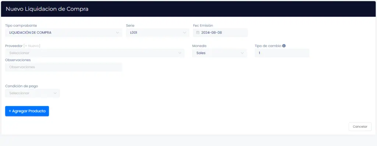Click the Cancelar button
The width and height of the screenshot is (377, 146).
[360, 127]
